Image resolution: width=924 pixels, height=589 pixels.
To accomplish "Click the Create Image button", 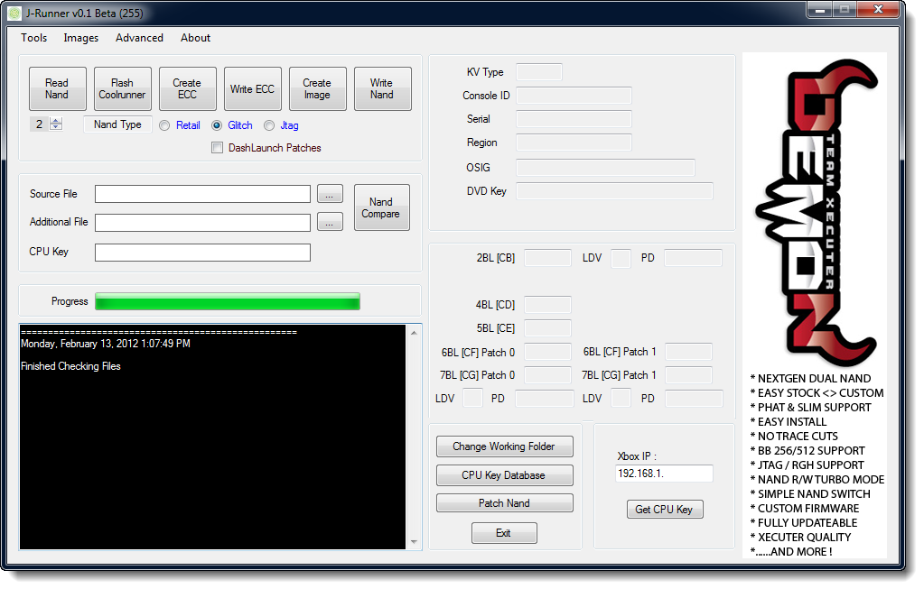I will pyautogui.click(x=317, y=89).
